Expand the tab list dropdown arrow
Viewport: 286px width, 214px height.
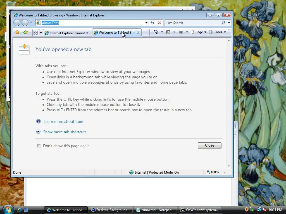click(41, 33)
